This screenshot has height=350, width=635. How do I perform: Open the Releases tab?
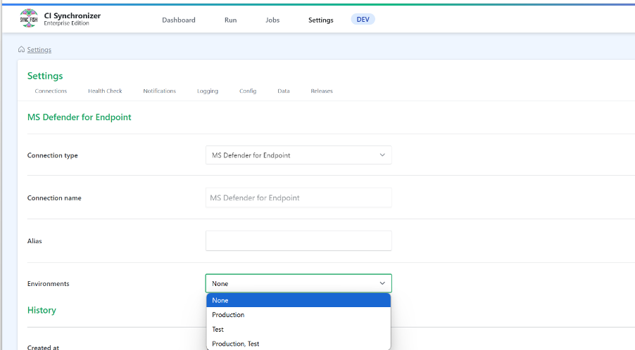[x=322, y=91]
